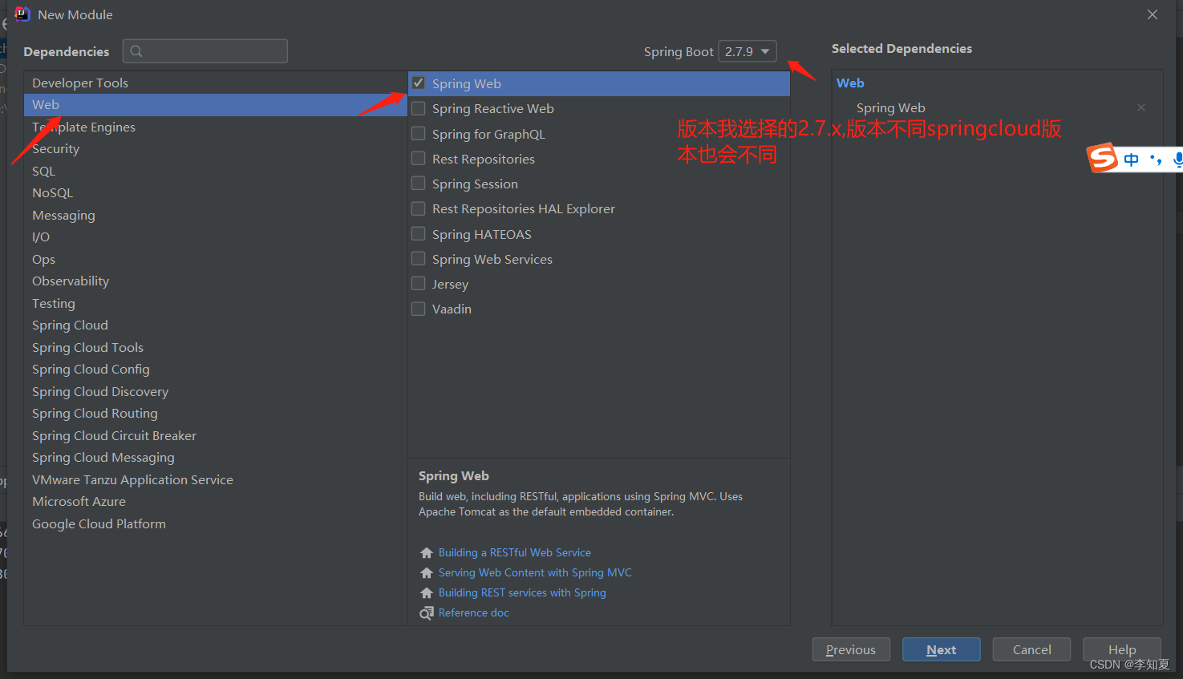Remove Spring Web from Selected Dependencies
1183x679 pixels.
1141,107
